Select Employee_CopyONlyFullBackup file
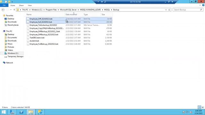 click(x=46, y=28)
